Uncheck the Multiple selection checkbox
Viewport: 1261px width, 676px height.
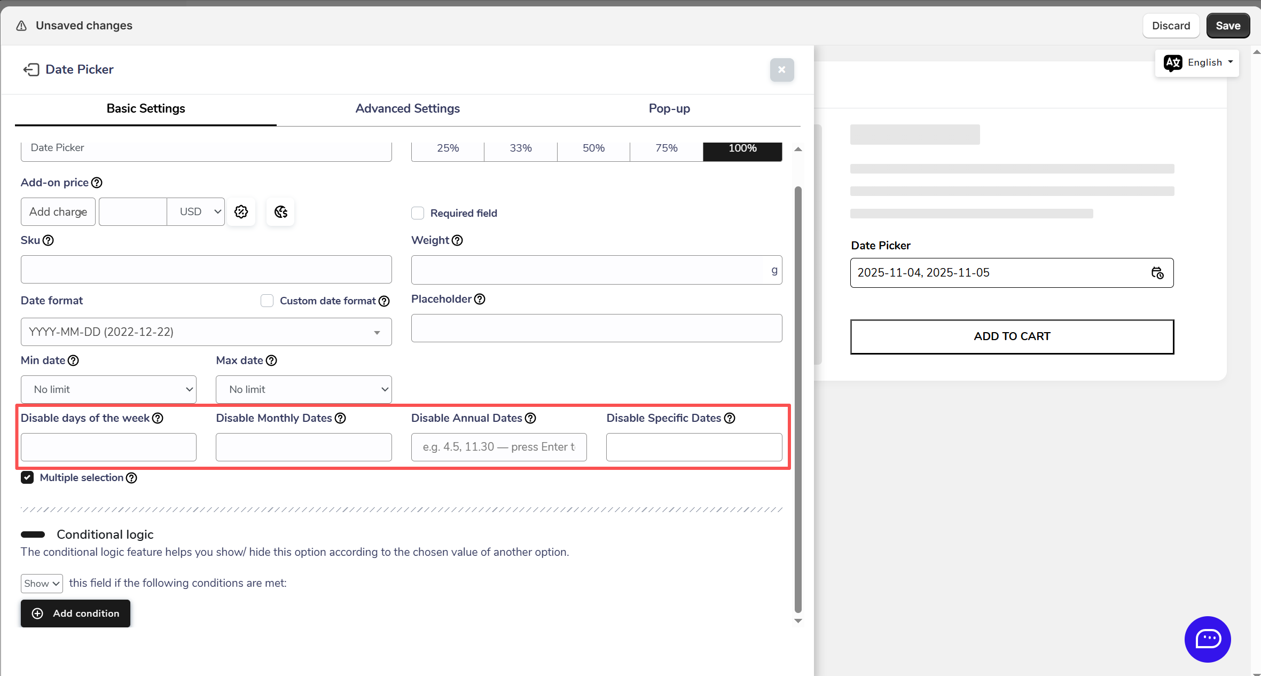point(27,477)
